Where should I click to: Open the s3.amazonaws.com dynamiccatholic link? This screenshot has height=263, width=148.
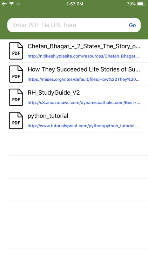84,102
